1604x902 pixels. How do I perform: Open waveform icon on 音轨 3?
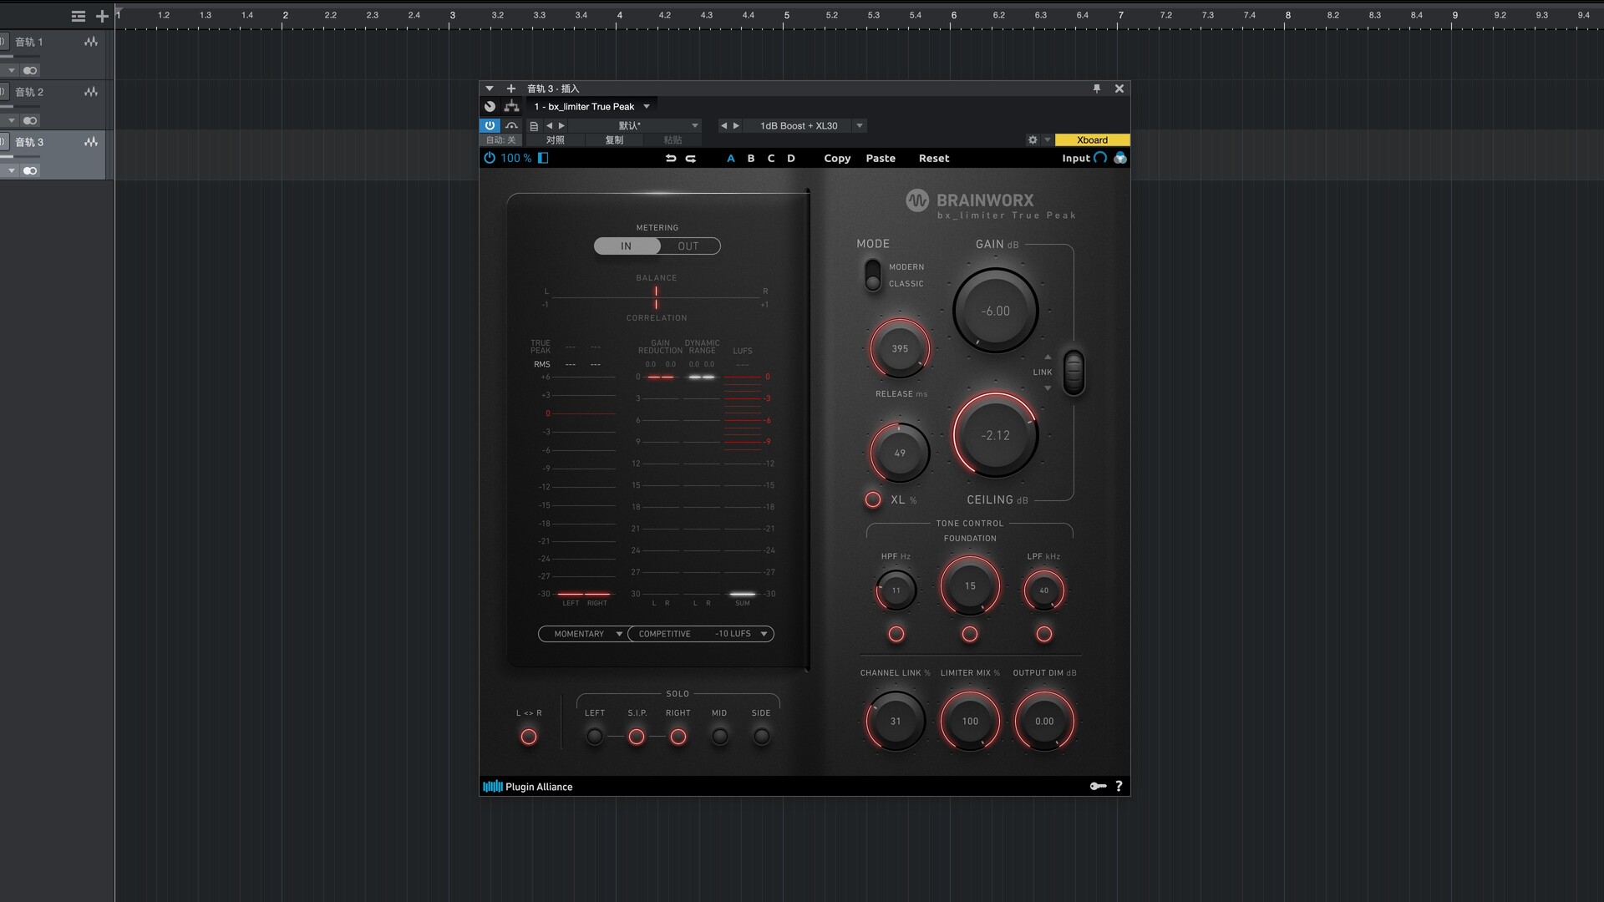click(x=90, y=142)
